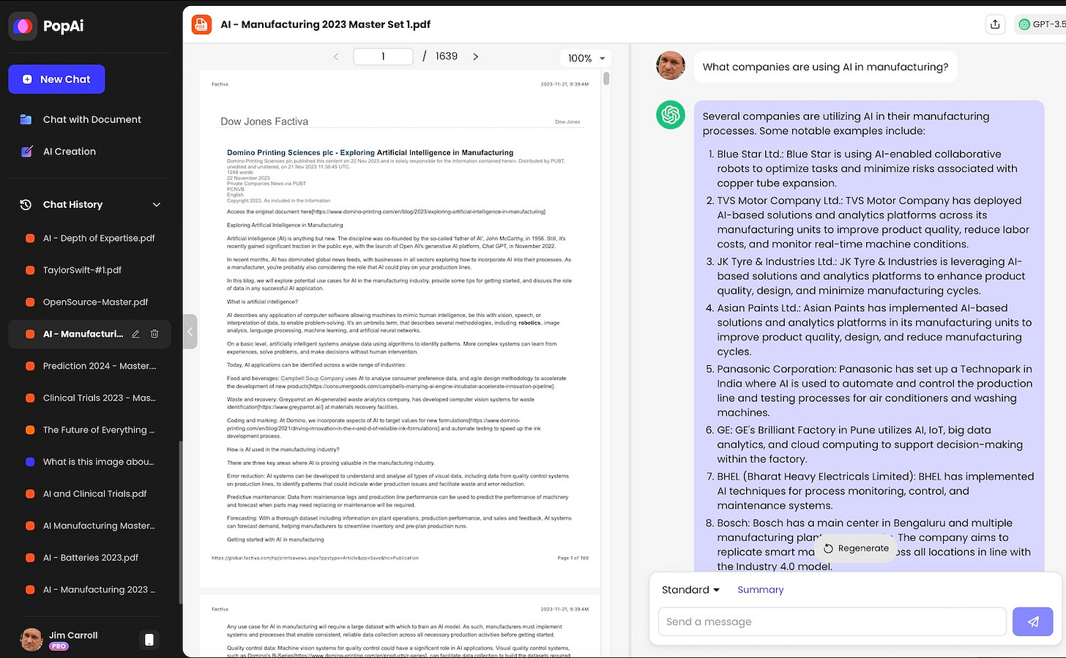Start a New Chat
This screenshot has width=1066, height=658.
tap(56, 79)
